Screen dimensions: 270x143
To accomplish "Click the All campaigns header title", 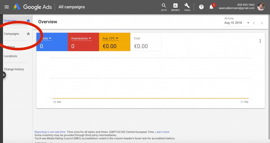I will point(72,7).
